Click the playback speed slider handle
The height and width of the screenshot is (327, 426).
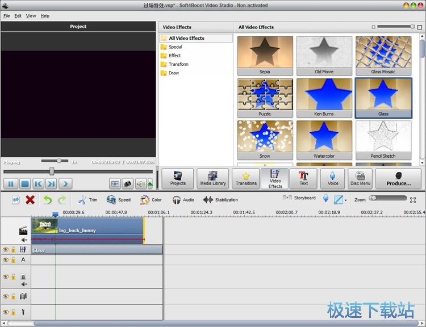(x=59, y=161)
